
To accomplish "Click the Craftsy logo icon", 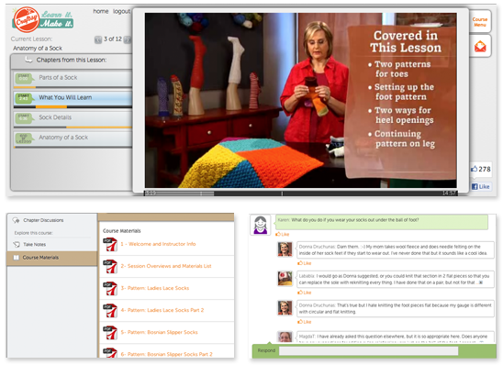I will point(27,20).
